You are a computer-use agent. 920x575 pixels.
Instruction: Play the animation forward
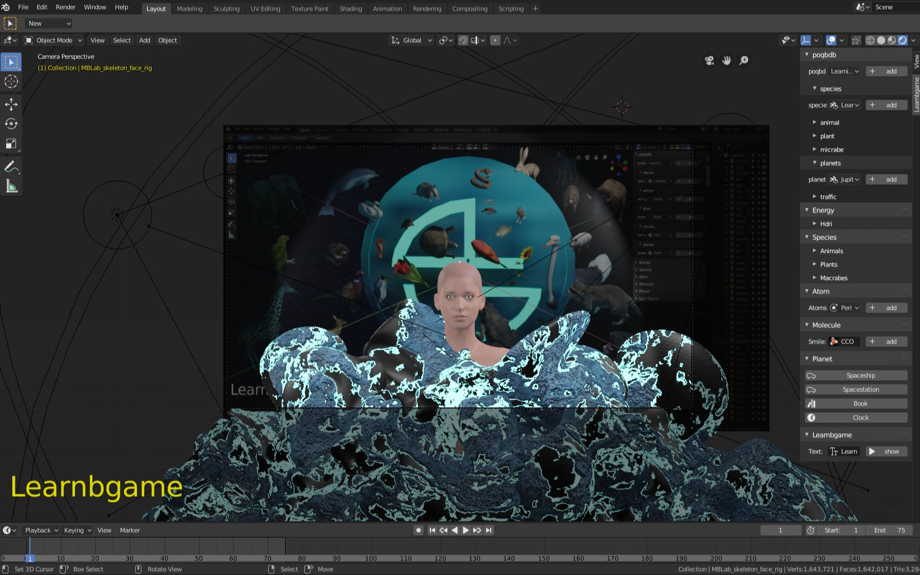coord(466,530)
